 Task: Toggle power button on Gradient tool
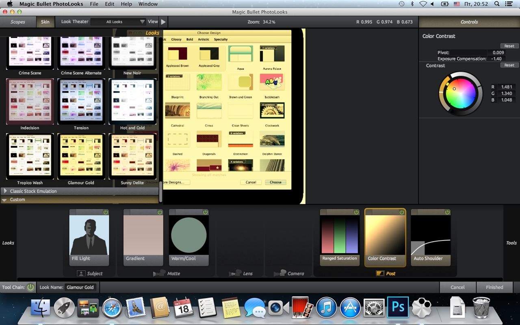coord(160,212)
